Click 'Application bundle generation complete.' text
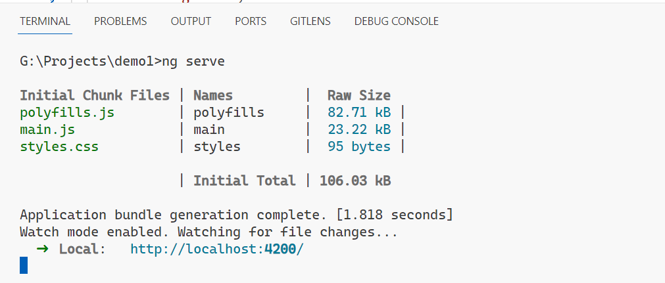Screen dimensions: 665x283 click(x=174, y=215)
